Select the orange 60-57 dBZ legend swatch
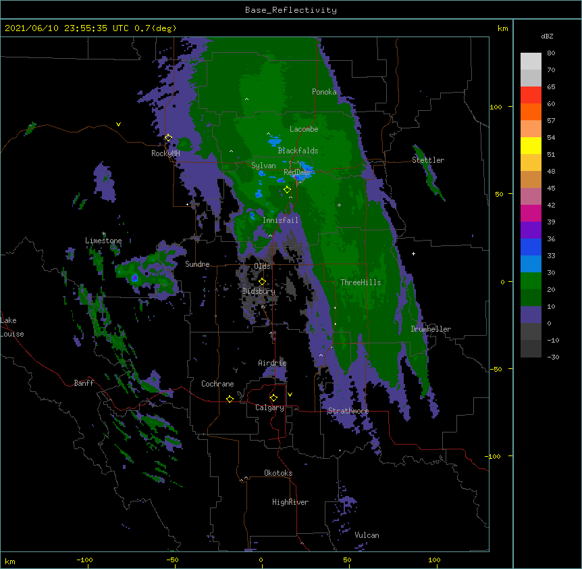This screenshot has height=569, width=582. (531, 112)
